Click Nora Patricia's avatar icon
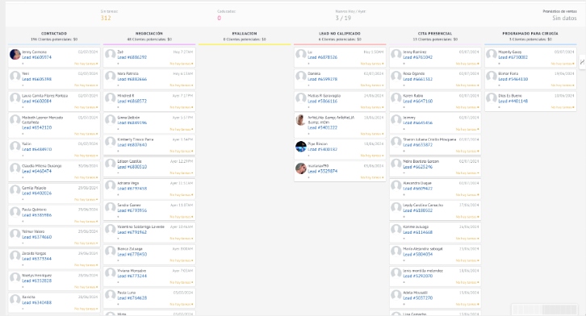 pyautogui.click(x=111, y=77)
